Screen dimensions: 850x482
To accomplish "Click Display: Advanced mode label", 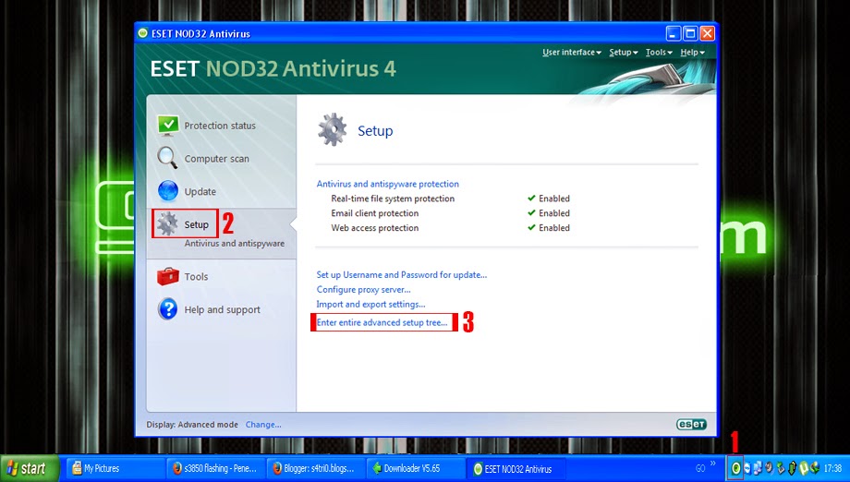I will click(x=192, y=425).
